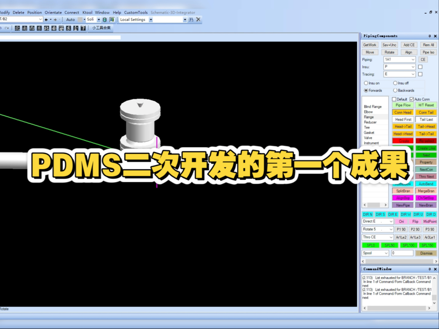
Task: Open the Piping 1A1 dropdown
Action: (x=413, y=60)
